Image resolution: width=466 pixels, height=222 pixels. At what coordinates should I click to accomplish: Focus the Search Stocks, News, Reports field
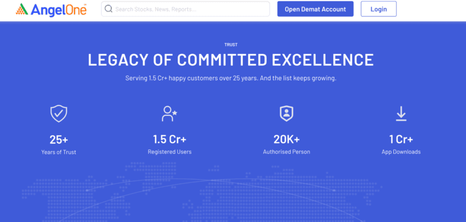[x=185, y=9]
